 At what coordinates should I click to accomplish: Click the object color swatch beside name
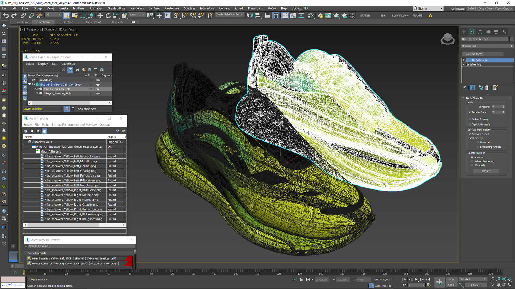[x=512, y=39]
